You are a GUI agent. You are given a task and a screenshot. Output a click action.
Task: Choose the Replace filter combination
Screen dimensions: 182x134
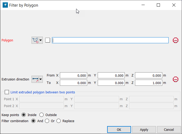59,121
